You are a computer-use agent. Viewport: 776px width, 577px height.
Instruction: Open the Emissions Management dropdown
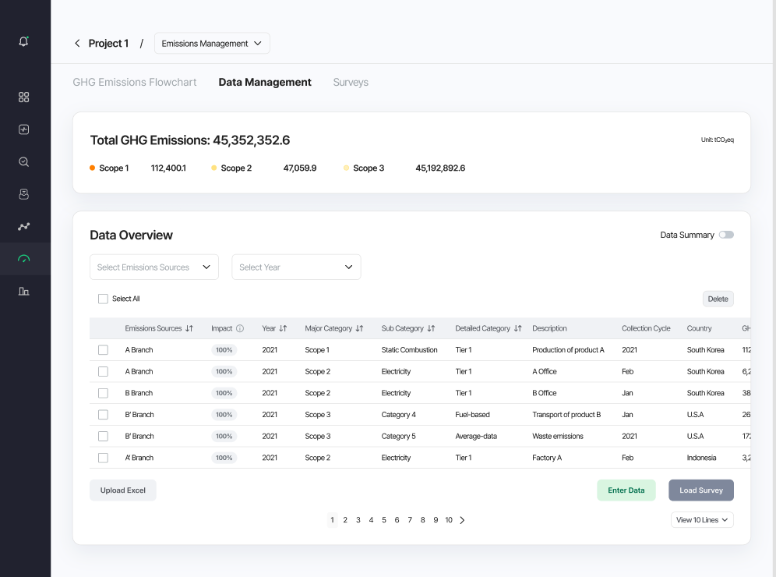click(212, 43)
